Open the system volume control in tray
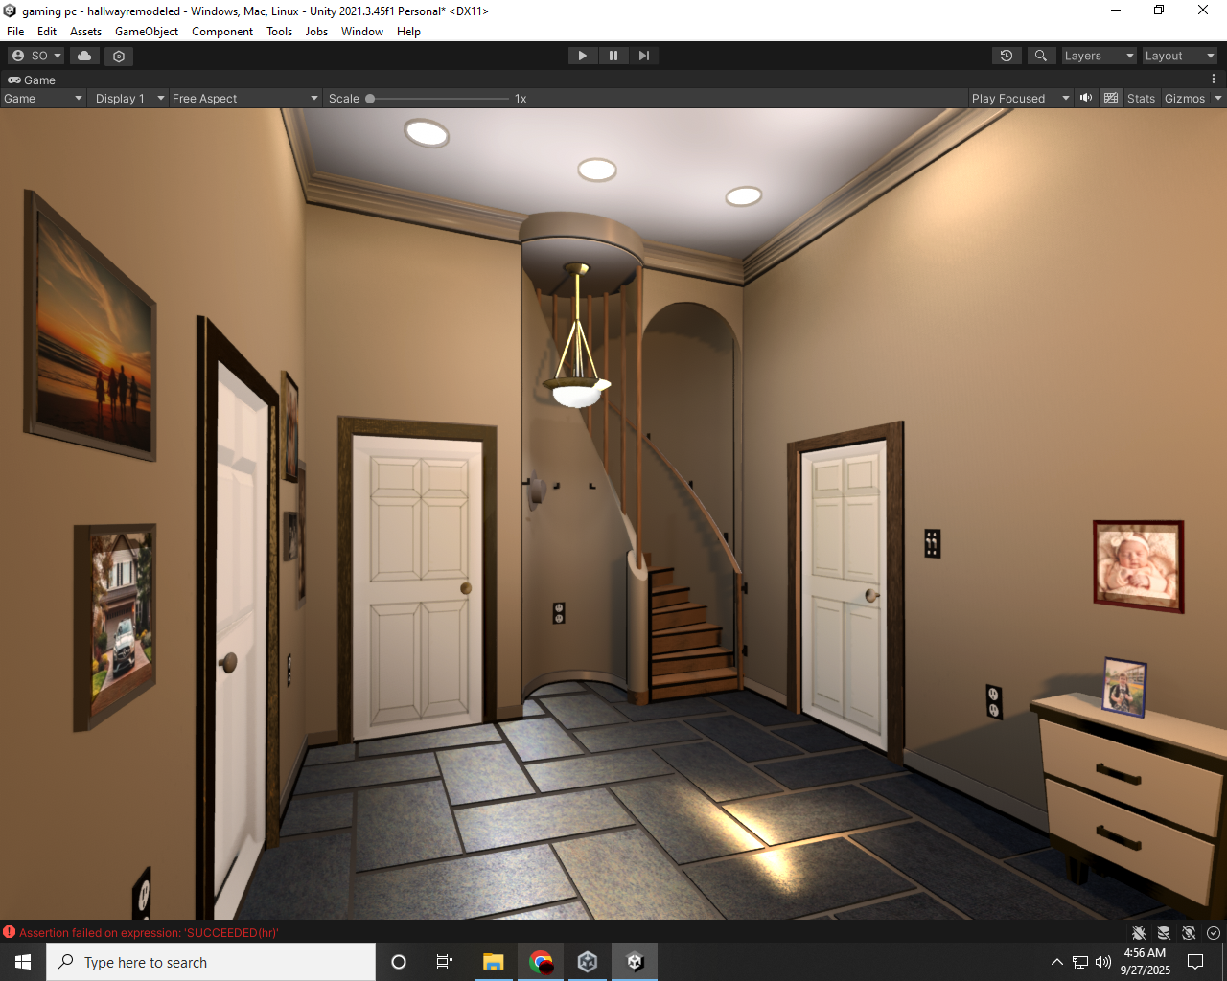 coord(1103,962)
